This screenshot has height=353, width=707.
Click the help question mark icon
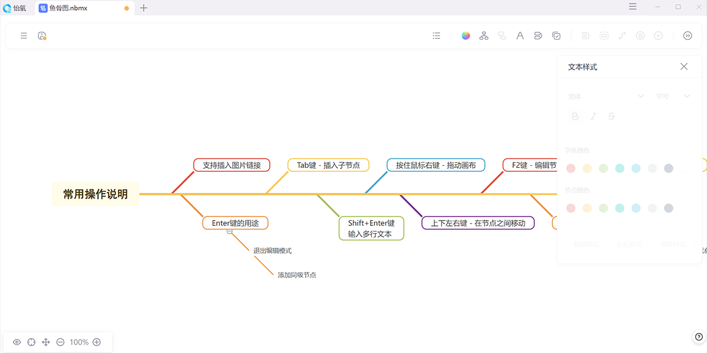pos(698,337)
